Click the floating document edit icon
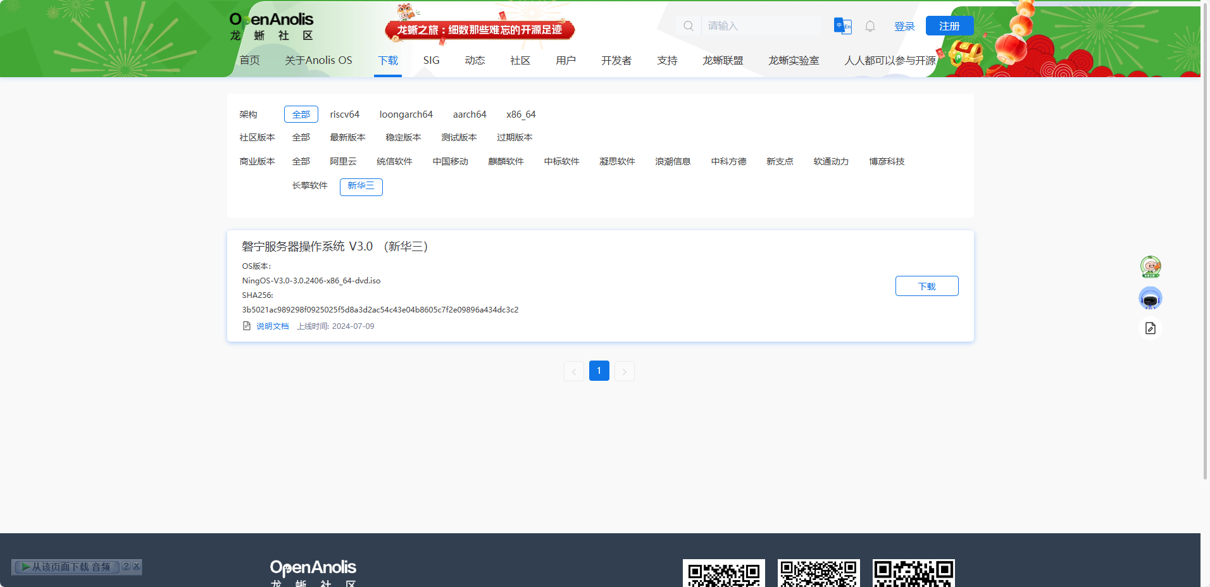1210x587 pixels. (x=1151, y=328)
